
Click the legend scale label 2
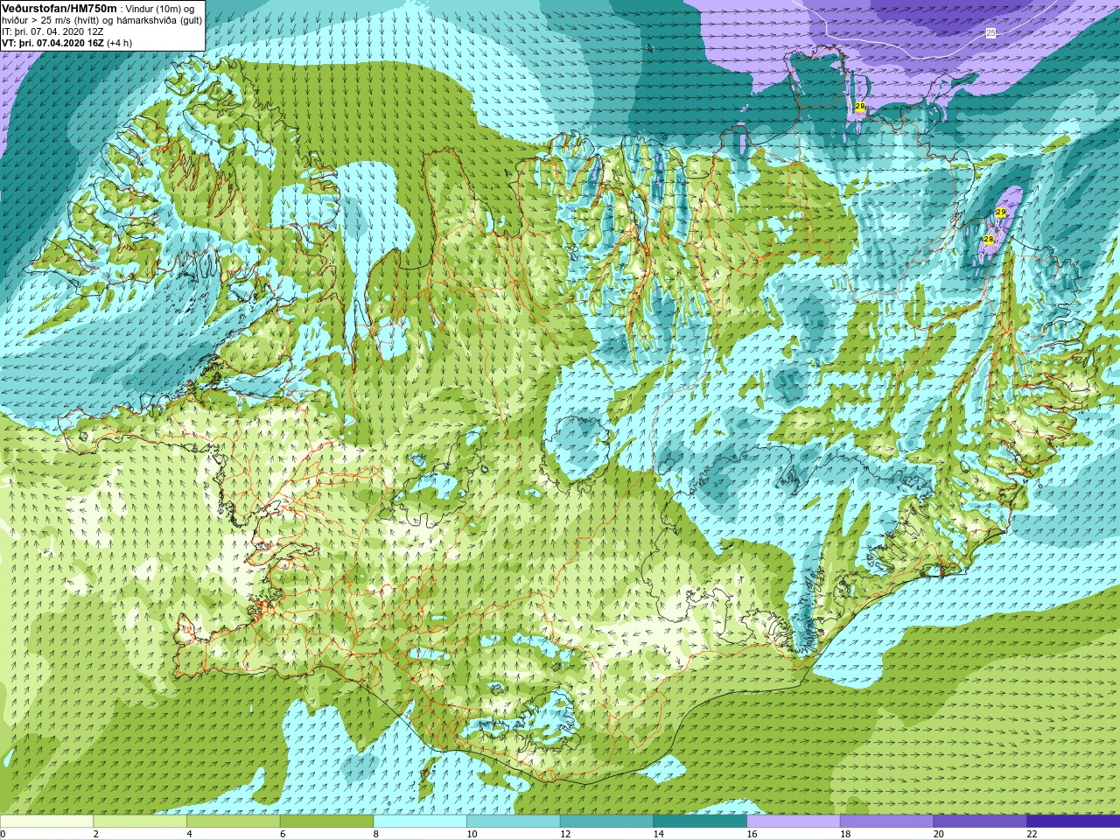click(96, 834)
